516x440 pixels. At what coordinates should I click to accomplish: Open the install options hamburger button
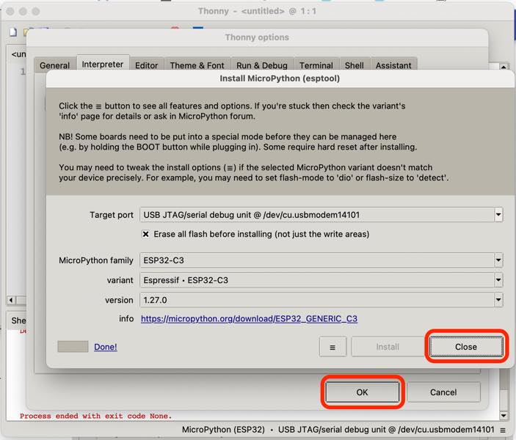coord(333,347)
